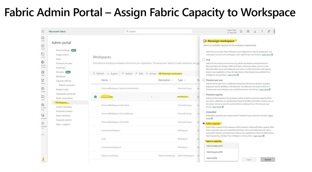The width and height of the screenshot is (312, 172).
Task: Click the download icon in the header
Action: (x=255, y=31)
